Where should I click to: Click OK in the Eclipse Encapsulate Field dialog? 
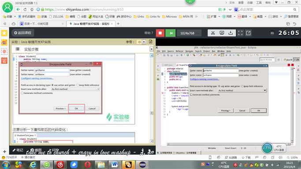(259, 110)
